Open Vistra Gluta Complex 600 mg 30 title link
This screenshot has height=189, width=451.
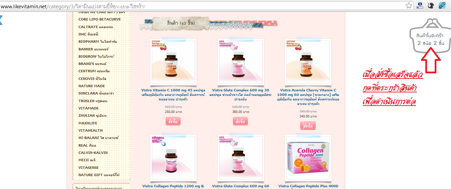click(x=240, y=94)
